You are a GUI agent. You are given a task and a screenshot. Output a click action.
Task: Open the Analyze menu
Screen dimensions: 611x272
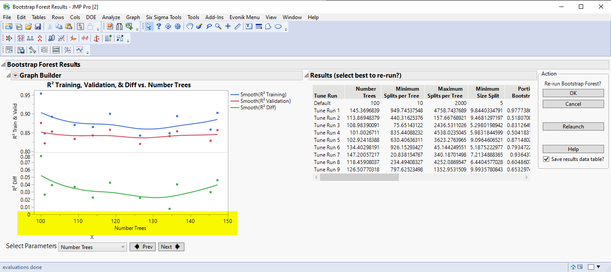pyautogui.click(x=111, y=17)
